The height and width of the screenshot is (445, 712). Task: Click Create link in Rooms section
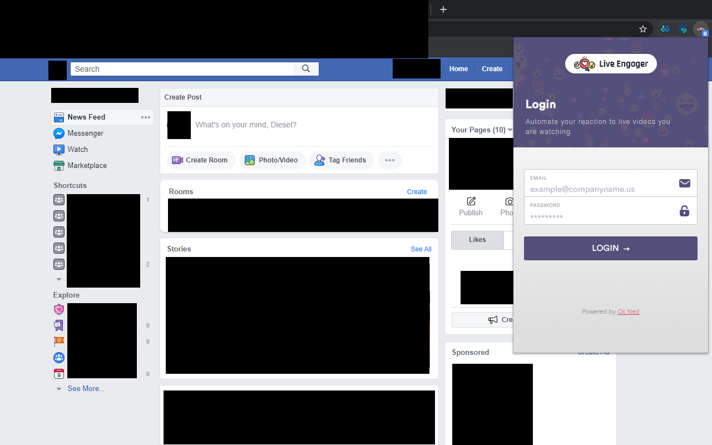[417, 192]
